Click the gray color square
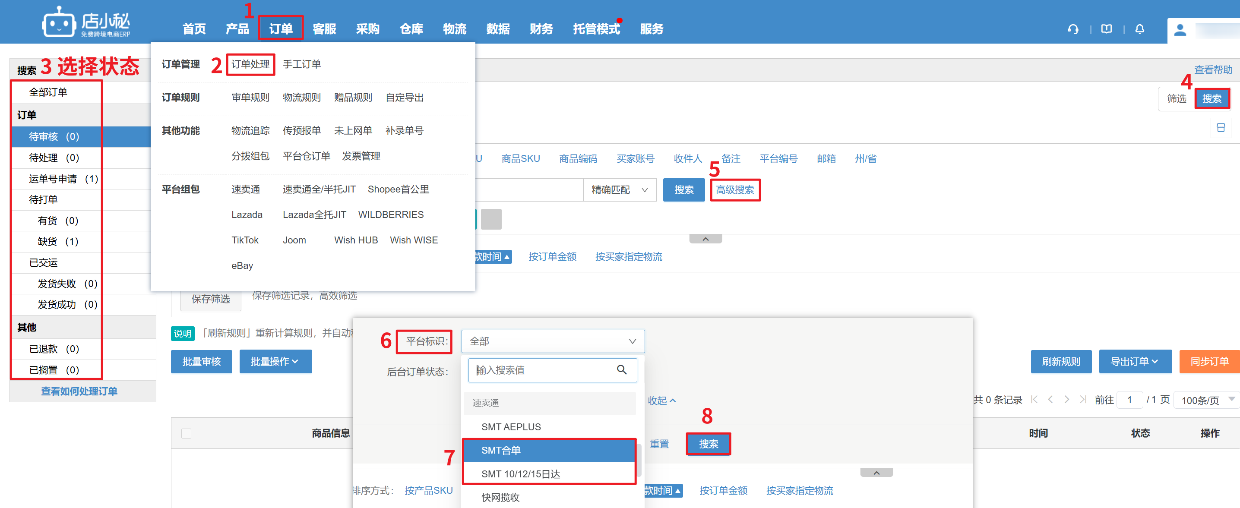The image size is (1240, 508). pos(491,219)
